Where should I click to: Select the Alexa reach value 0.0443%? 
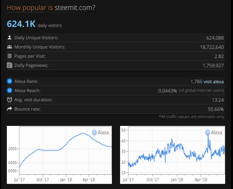(168, 91)
